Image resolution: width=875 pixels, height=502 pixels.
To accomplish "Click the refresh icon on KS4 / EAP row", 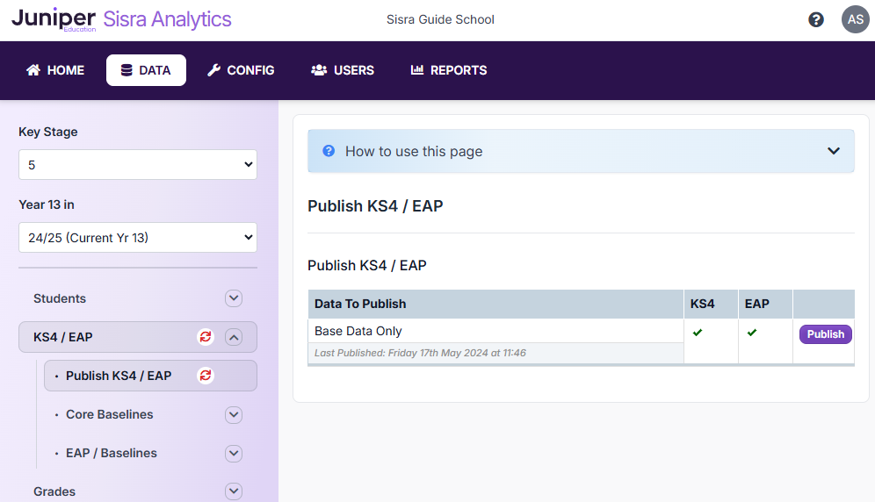I will (206, 337).
